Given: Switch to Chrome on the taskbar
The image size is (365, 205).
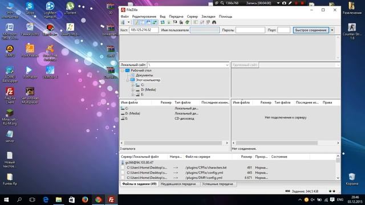Looking at the screenshot, I should click(98, 200).
